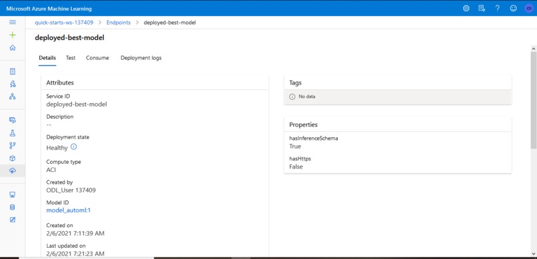Switch to the Test tab
The image size is (537, 259).
coord(71,58)
